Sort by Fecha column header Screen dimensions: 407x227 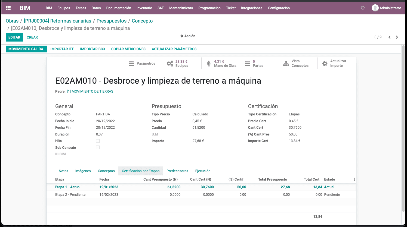(104, 179)
